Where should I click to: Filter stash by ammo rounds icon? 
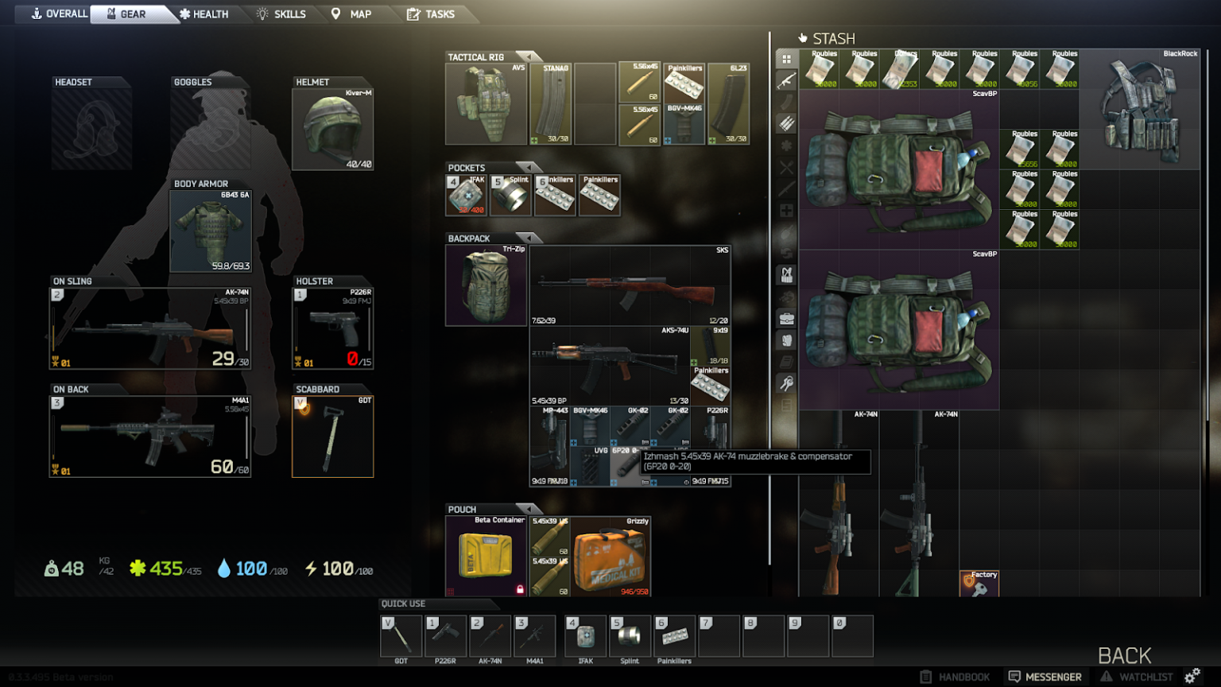pyautogui.click(x=786, y=123)
